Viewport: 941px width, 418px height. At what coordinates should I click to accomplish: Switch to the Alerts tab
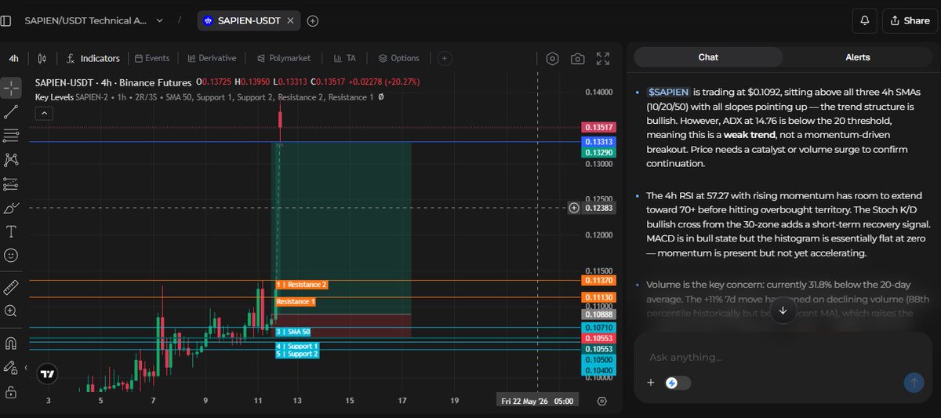[857, 57]
